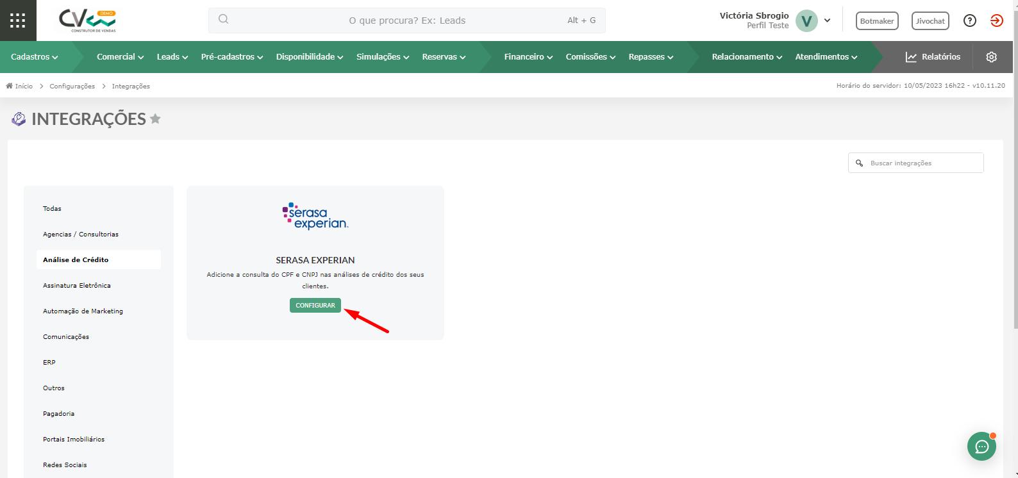Expand the Comissões menu
Viewport: 1018px width, 478px height.
pyautogui.click(x=590, y=57)
